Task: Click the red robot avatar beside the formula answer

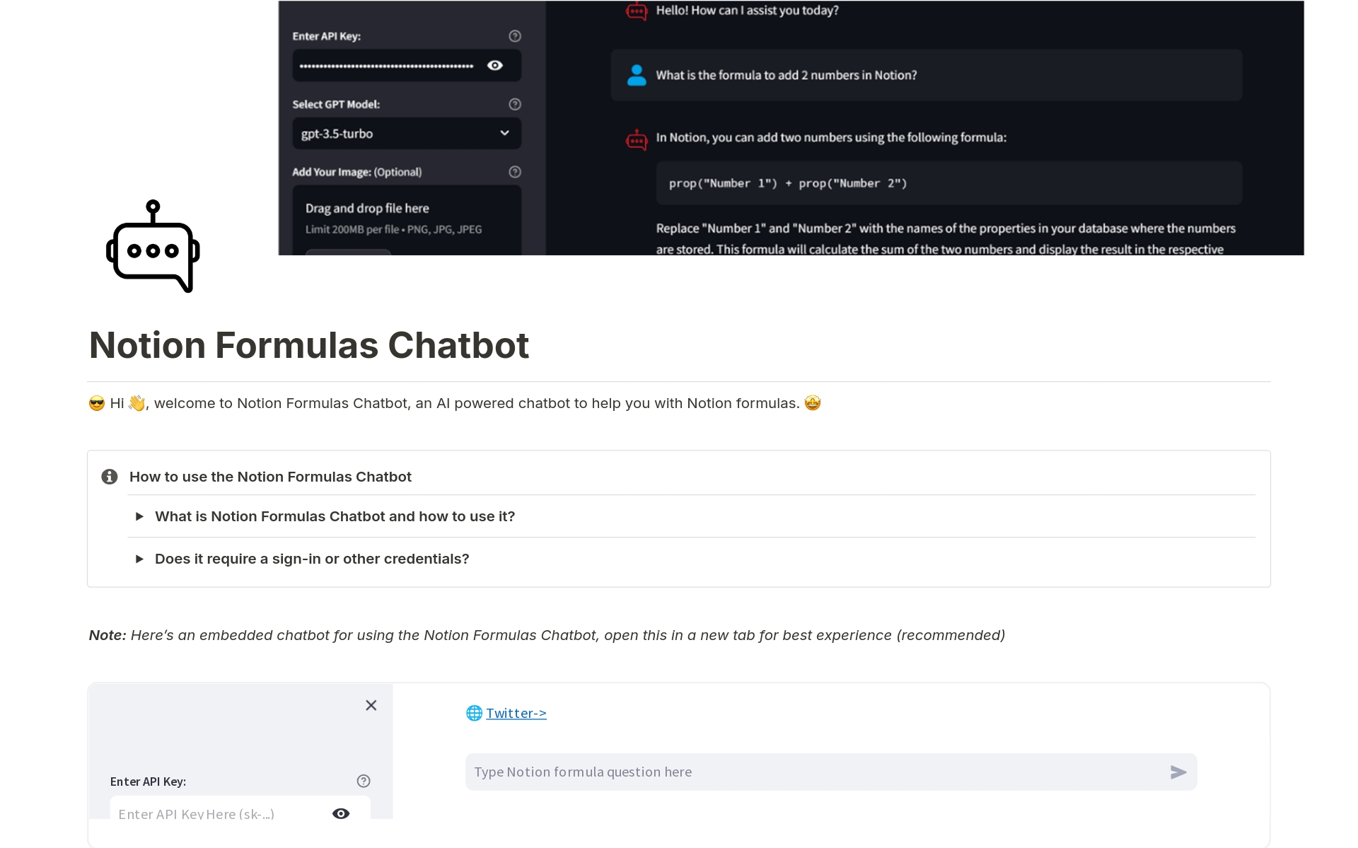Action: 637,139
